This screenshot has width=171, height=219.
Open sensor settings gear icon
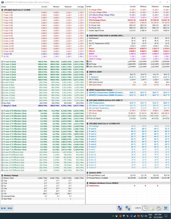(x=159, y=208)
